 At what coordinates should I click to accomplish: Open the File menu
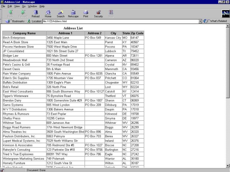(x=3, y=6)
